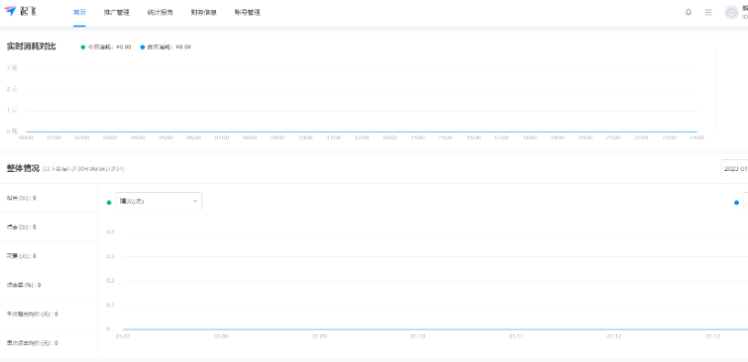Go to the 统计报告 tab
Viewport: 748px width, 362px height.
point(160,13)
